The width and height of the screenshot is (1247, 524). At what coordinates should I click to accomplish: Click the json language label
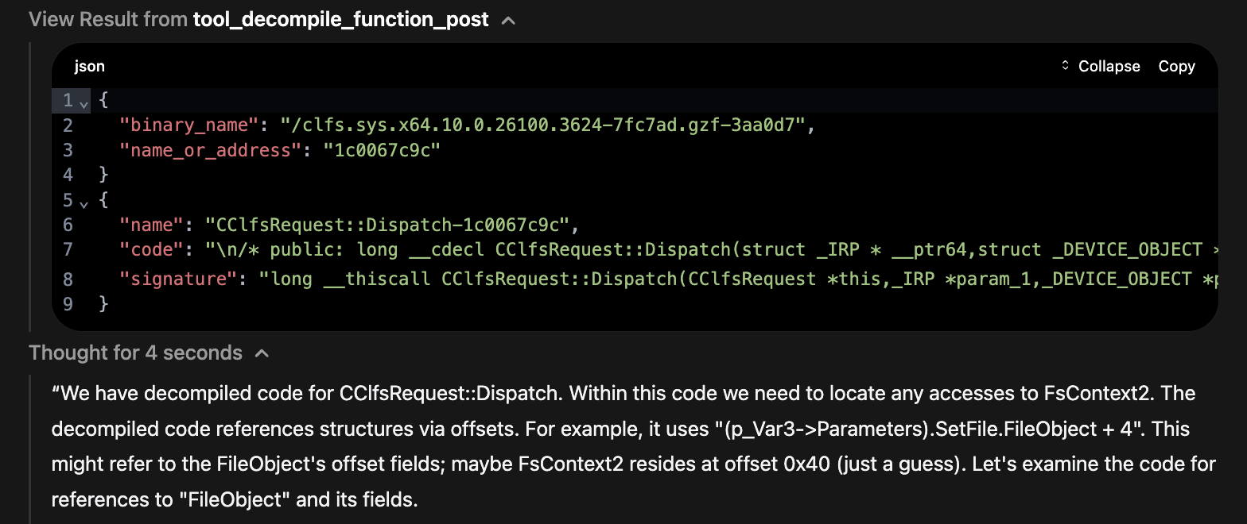[x=90, y=67]
